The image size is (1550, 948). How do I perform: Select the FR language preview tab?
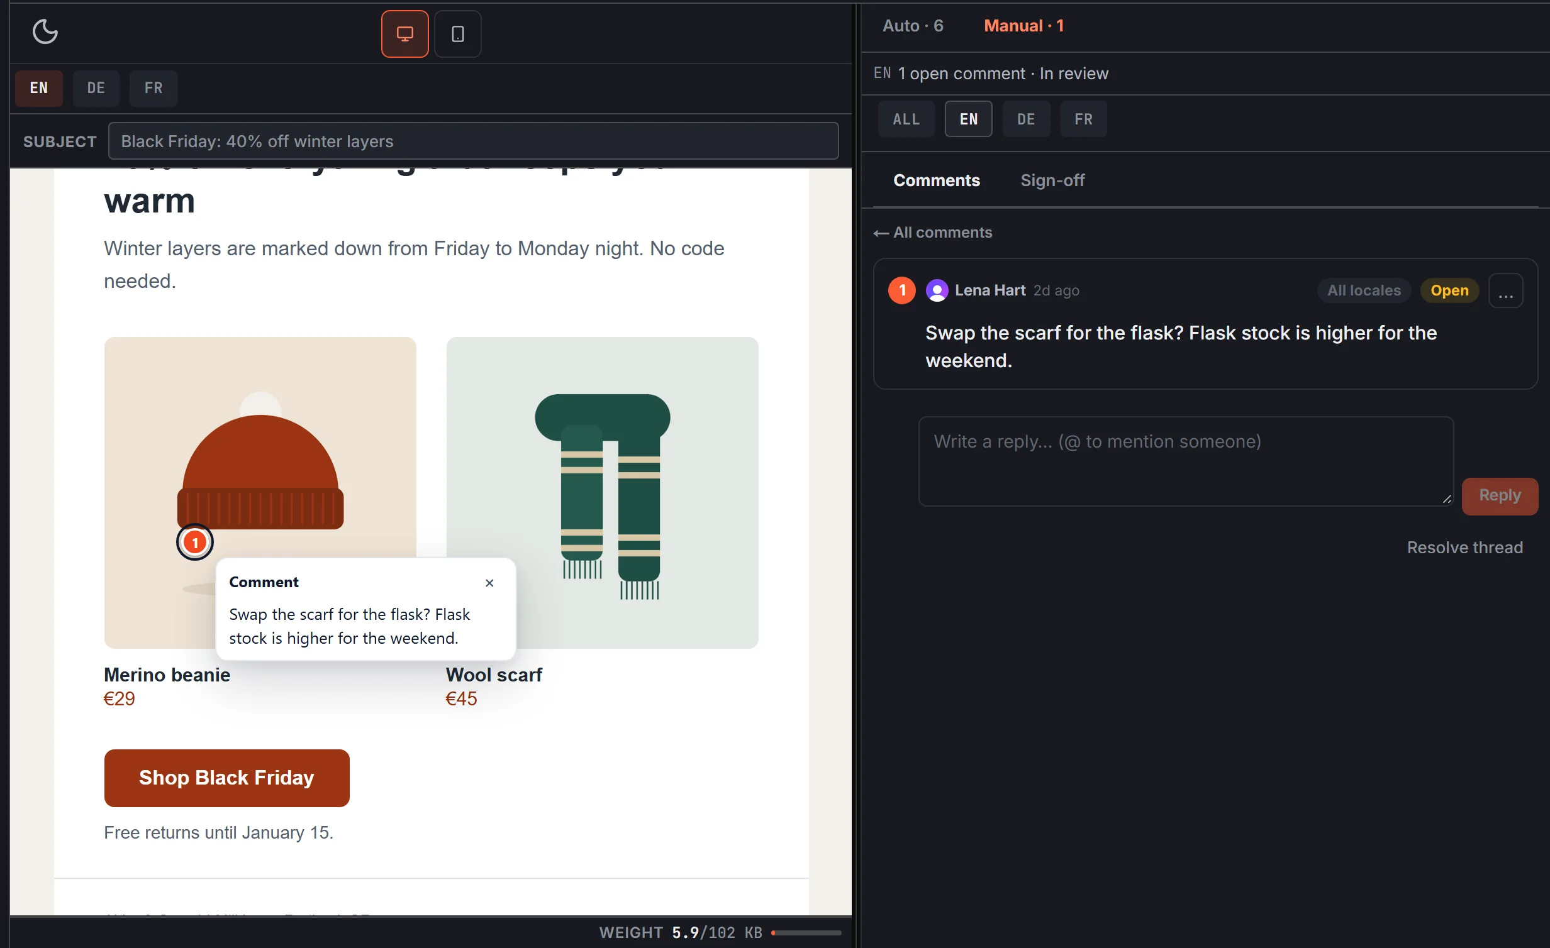coord(153,88)
